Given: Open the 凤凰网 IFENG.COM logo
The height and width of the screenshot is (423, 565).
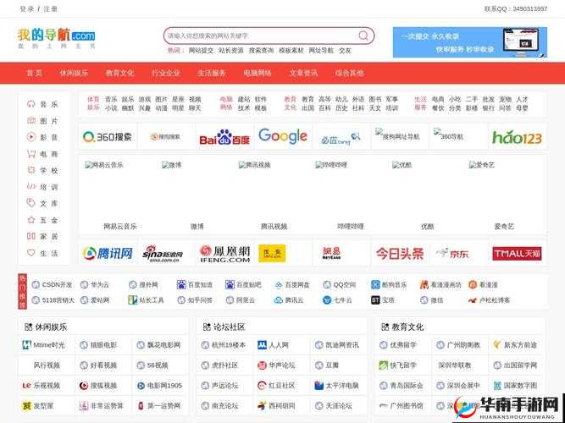Looking at the screenshot, I should click(x=224, y=254).
